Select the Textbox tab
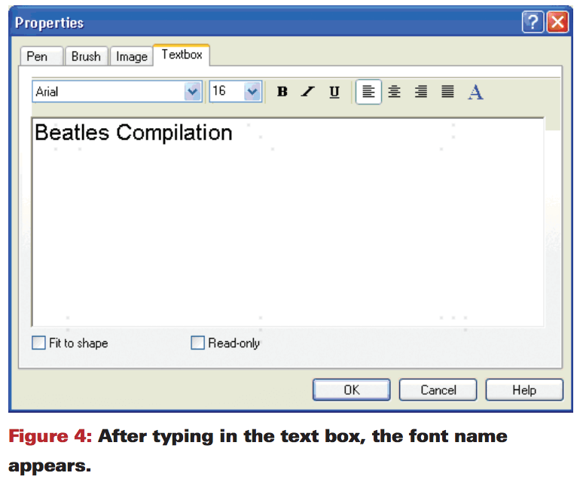 [182, 55]
